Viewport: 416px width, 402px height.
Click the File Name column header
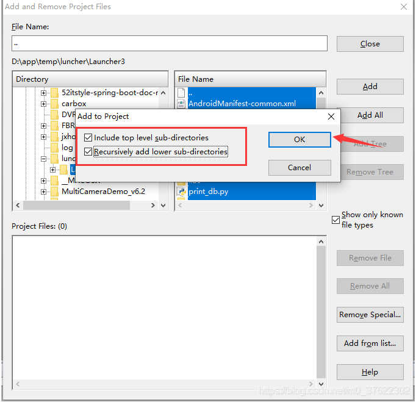pos(251,79)
